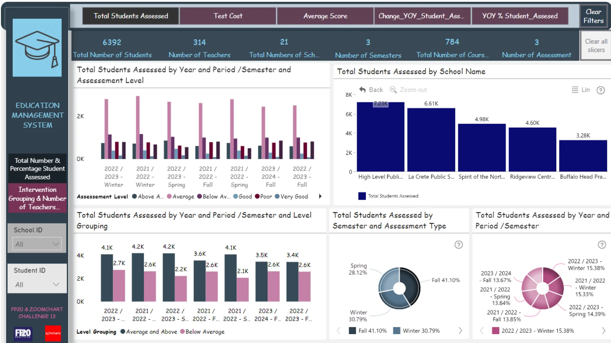Click the red ZoomCharts logo
Image resolution: width=611 pixels, height=343 pixels.
(53, 333)
